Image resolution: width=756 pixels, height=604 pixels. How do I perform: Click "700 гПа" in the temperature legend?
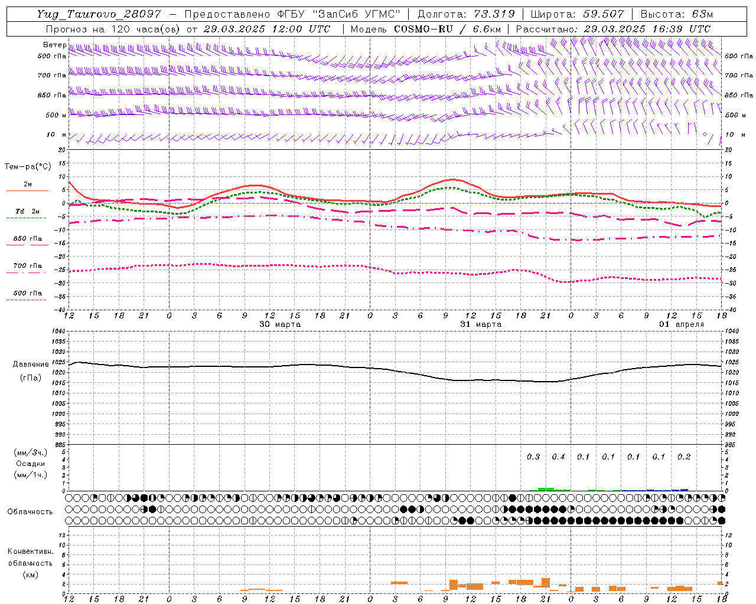click(x=28, y=266)
